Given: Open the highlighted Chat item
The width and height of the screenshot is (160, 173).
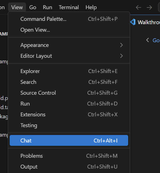Looking at the screenshot, I should pos(69,140).
